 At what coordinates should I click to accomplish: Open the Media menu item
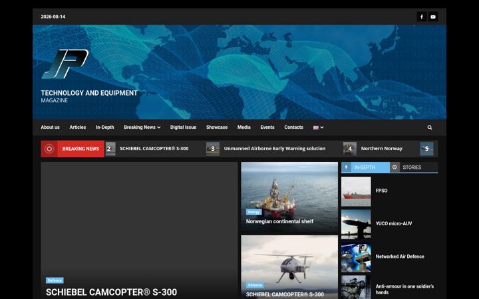coord(243,127)
